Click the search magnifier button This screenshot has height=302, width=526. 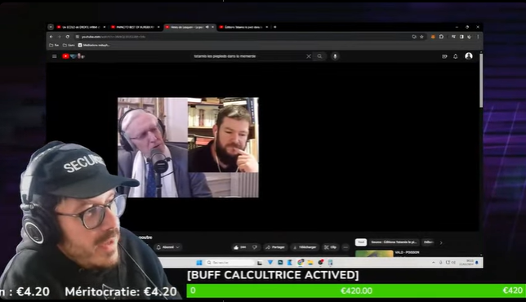pyautogui.click(x=319, y=56)
